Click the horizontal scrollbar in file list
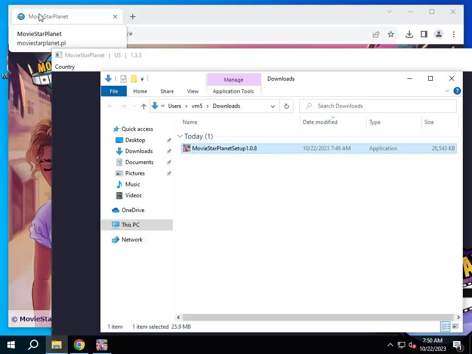The image size is (472, 354). pyautogui.click(x=318, y=317)
